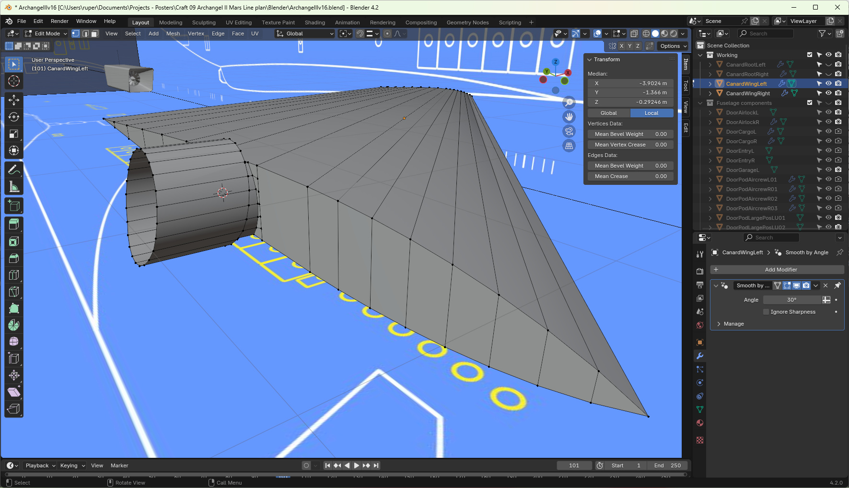Select the Inset Faces tool

(x=14, y=241)
